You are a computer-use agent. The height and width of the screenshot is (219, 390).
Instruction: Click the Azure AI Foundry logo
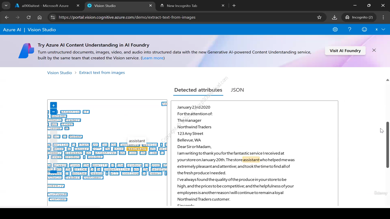click(x=26, y=50)
